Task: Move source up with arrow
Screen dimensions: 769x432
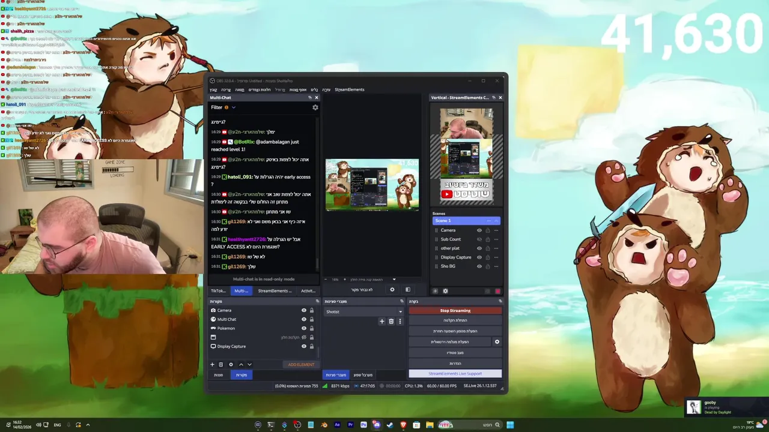Action: point(241,364)
